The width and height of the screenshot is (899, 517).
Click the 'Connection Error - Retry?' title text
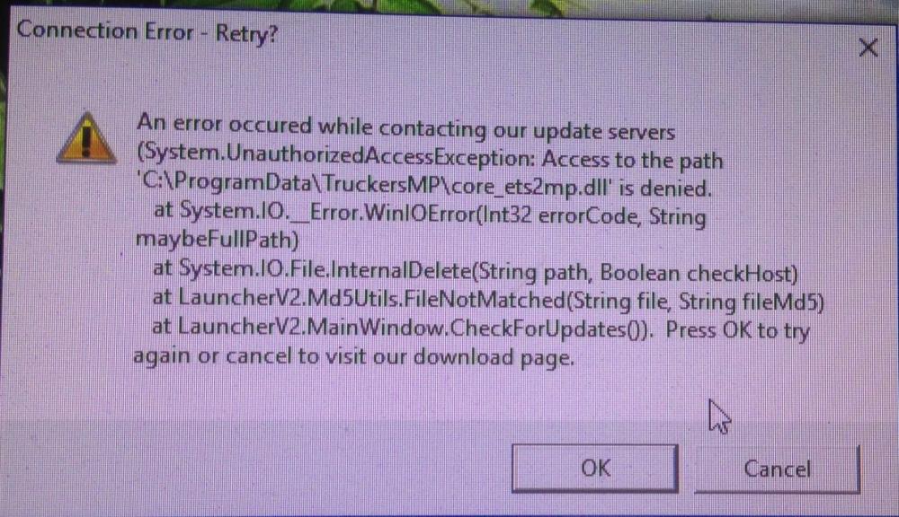tap(147, 32)
